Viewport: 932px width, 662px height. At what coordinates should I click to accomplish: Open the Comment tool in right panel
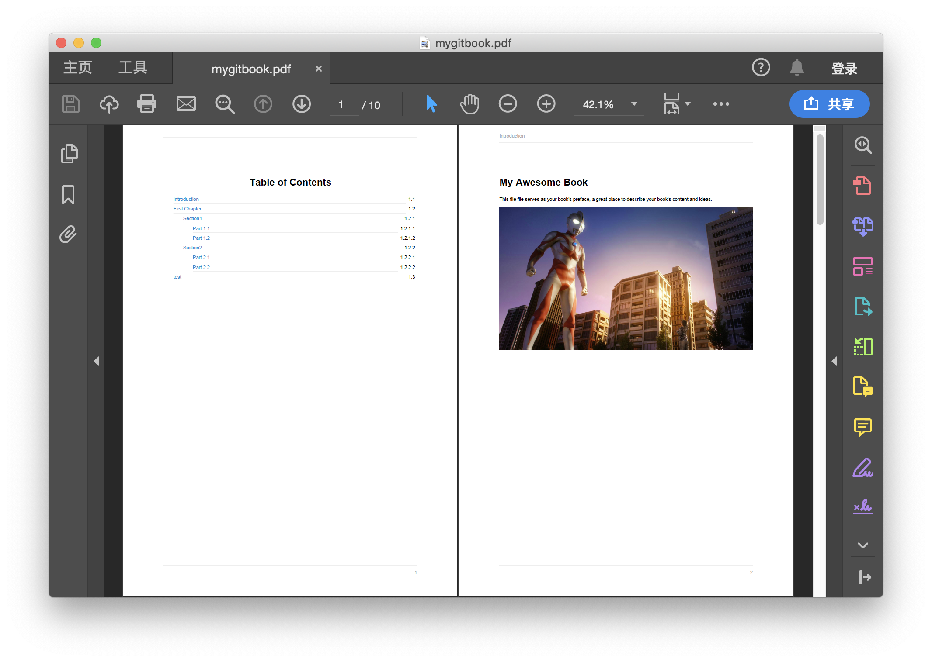click(x=862, y=427)
